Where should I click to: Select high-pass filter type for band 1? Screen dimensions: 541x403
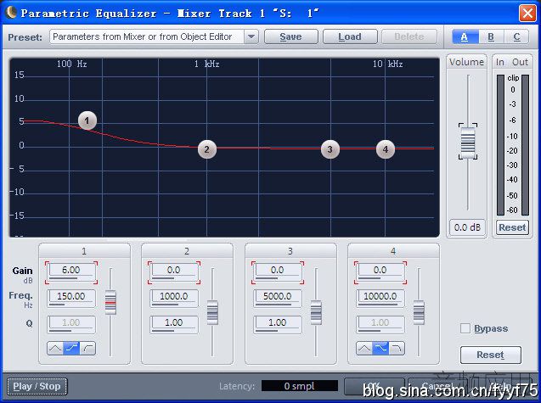click(87, 349)
